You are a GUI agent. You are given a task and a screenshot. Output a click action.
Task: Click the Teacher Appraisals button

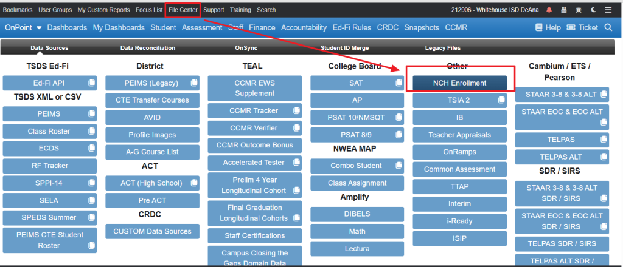(459, 135)
